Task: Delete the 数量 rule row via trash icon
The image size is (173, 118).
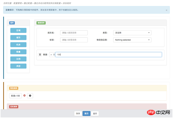Action: click(x=40, y=54)
